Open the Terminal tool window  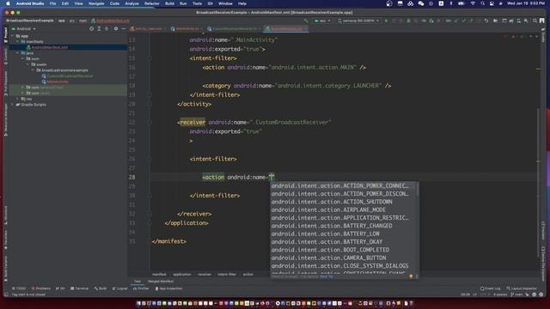pyautogui.click(x=79, y=288)
